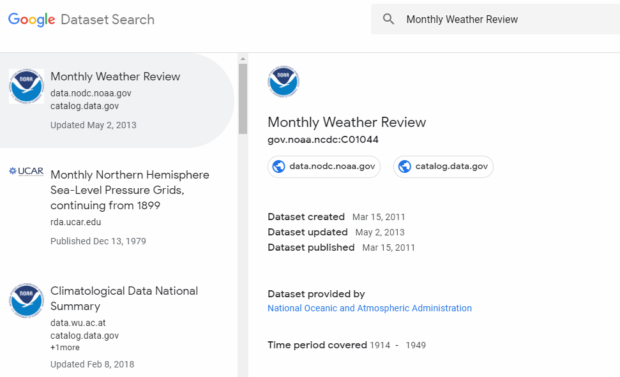The height and width of the screenshot is (377, 620).
Task: Click the magnifying glass search icon
Action: (389, 19)
